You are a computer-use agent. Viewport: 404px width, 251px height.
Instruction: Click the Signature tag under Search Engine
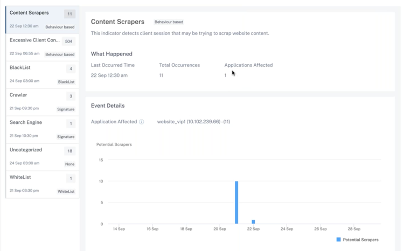click(66, 137)
